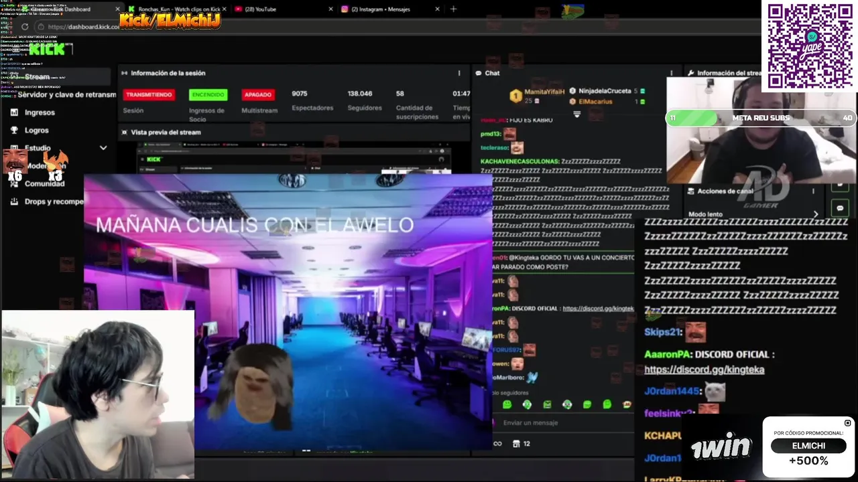Click the YouTube favicon on the (28) YouTube tab
The height and width of the screenshot is (482, 858).
(x=238, y=9)
